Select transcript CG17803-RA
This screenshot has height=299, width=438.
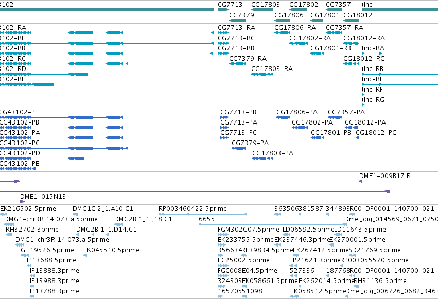[272, 69]
